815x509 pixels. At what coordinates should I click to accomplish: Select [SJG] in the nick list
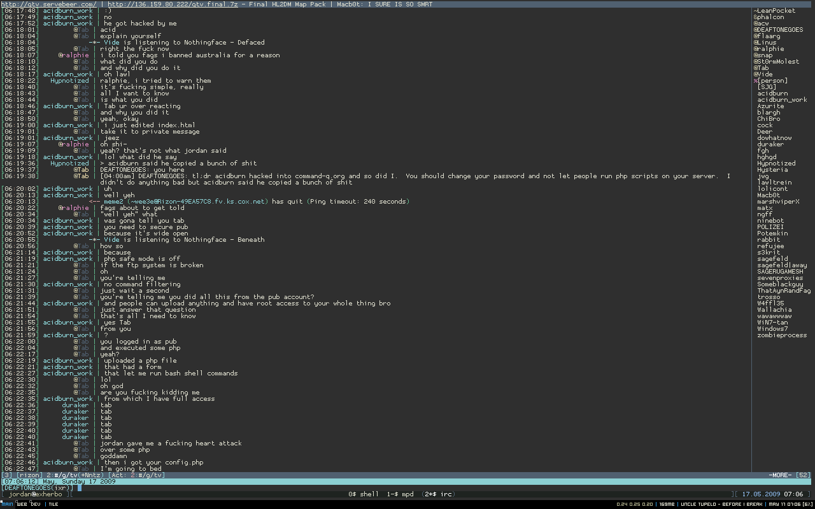(x=767, y=87)
